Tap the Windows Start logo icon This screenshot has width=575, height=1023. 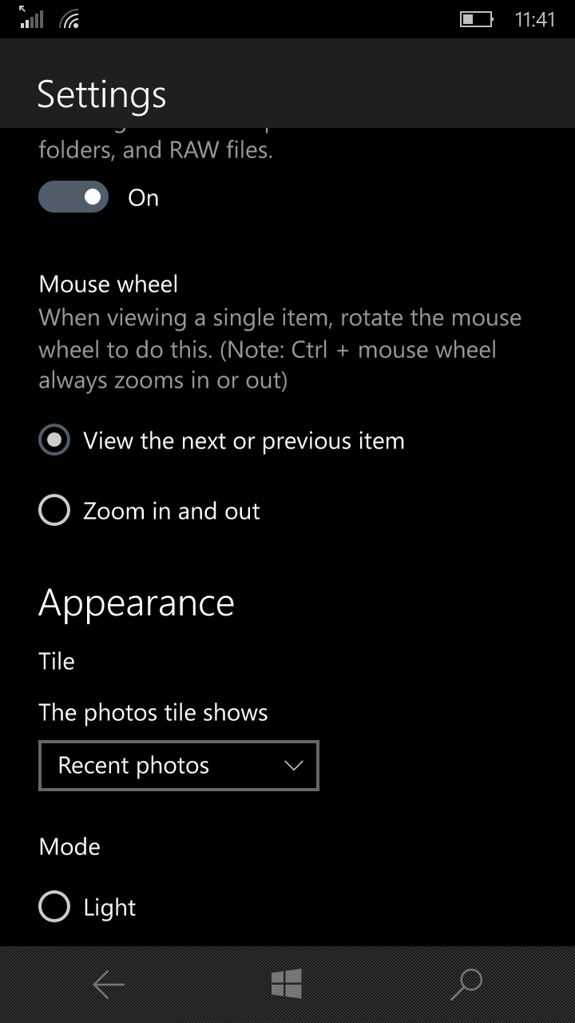point(287,984)
